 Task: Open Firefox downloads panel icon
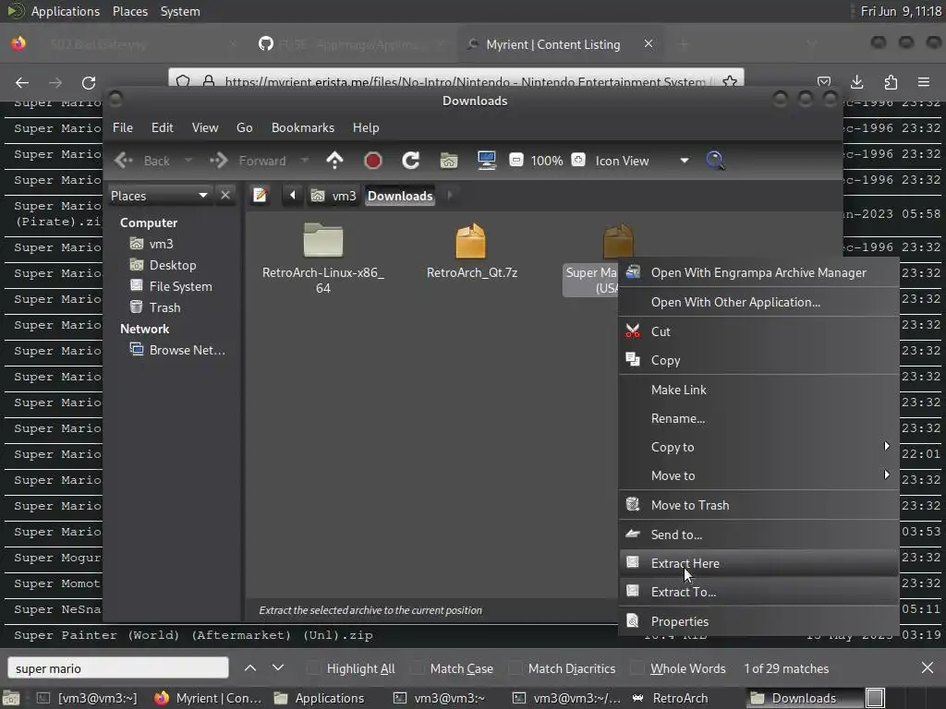(856, 82)
